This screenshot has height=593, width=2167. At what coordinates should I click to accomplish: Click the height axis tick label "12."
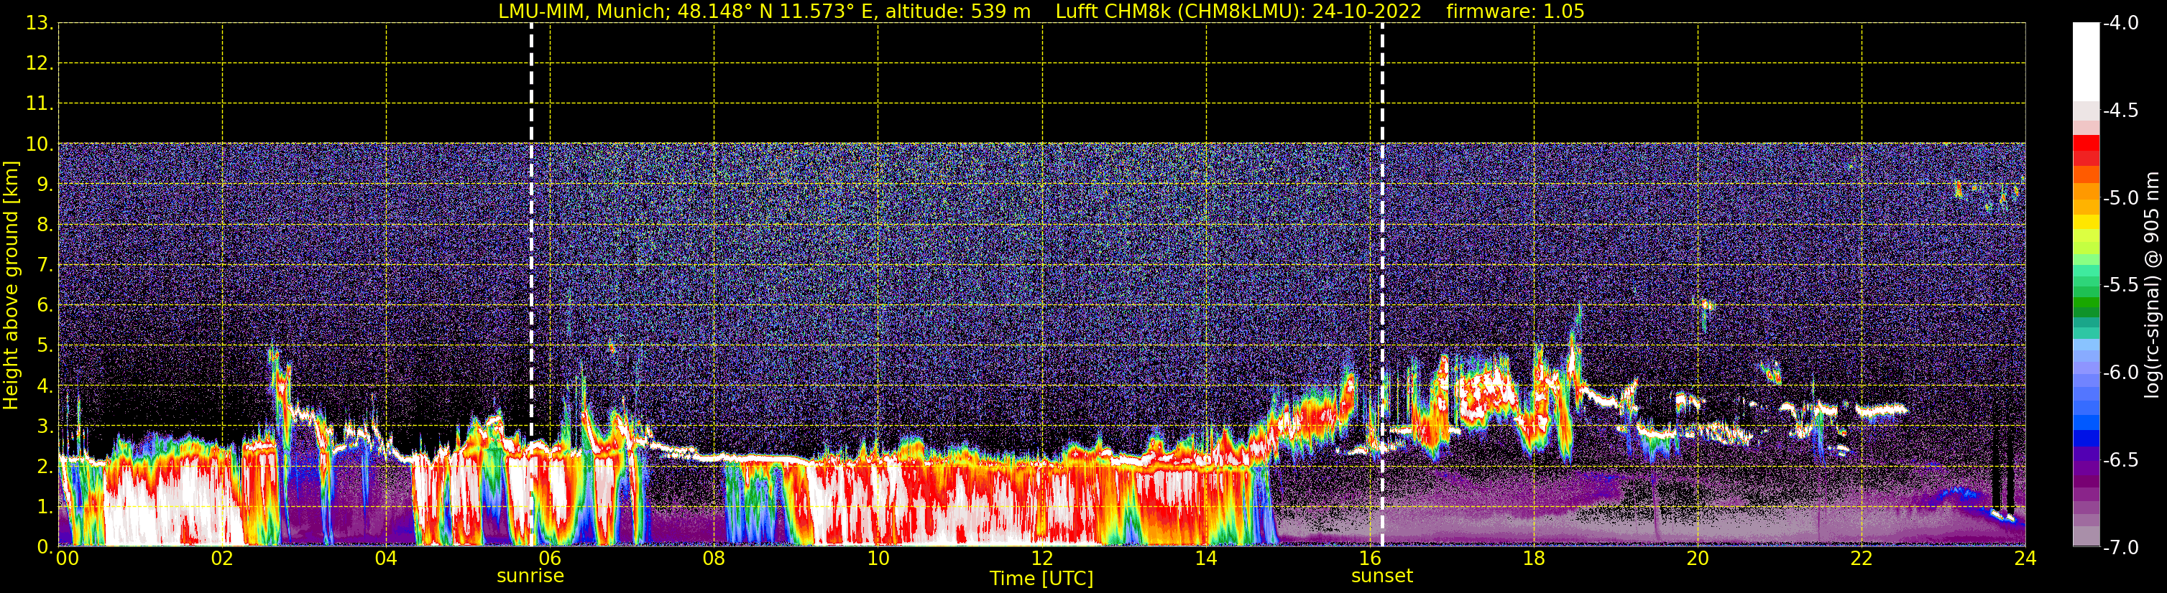pyautogui.click(x=40, y=64)
